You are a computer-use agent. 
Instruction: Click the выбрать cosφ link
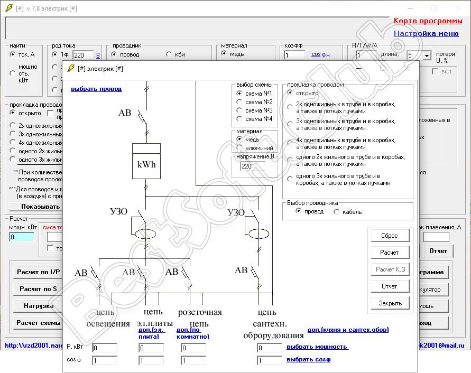click(308, 360)
